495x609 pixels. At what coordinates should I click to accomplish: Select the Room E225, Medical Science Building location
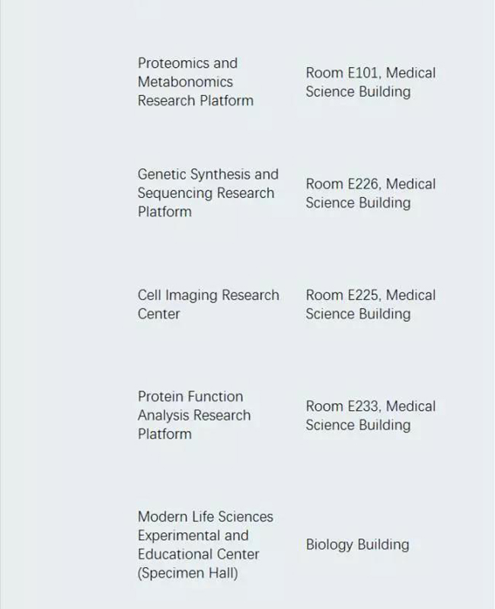click(x=370, y=304)
